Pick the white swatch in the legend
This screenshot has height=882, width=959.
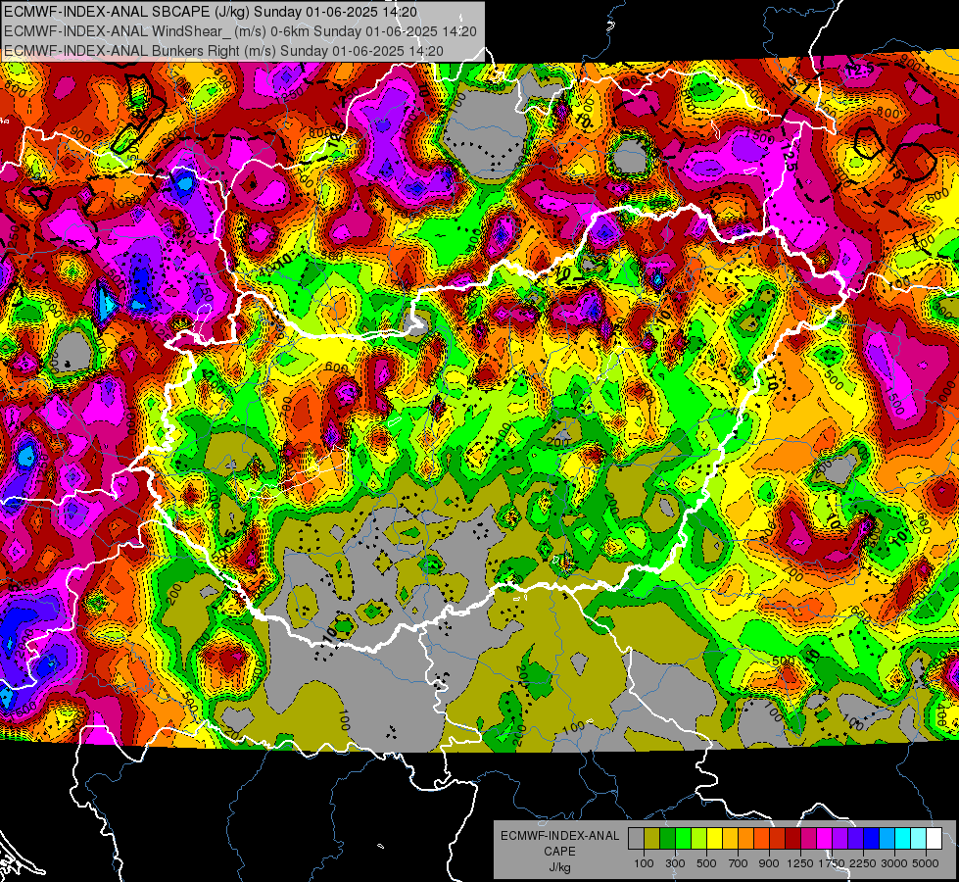pyautogui.click(x=935, y=839)
